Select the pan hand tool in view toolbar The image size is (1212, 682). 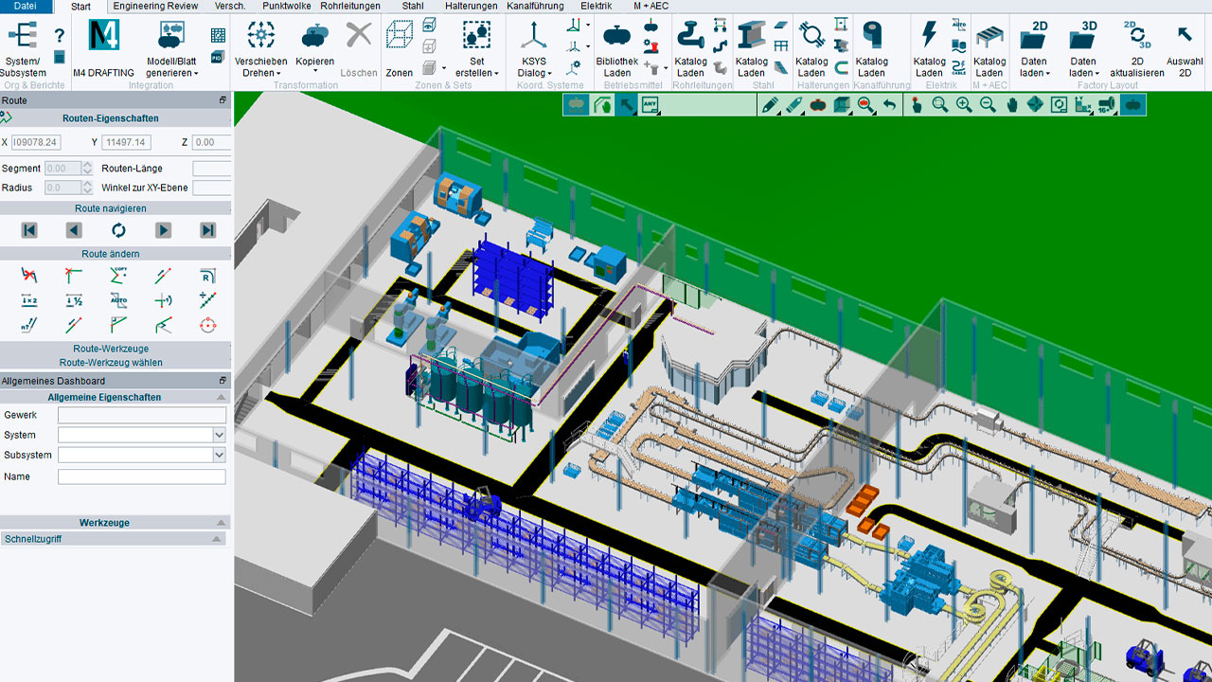[1011, 105]
